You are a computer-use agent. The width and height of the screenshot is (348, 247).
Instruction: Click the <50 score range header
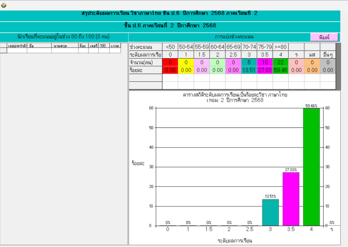[170, 47]
